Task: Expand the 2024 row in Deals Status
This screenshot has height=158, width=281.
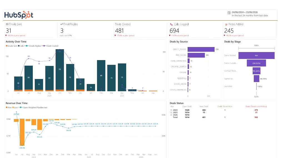Action: click(x=171, y=110)
